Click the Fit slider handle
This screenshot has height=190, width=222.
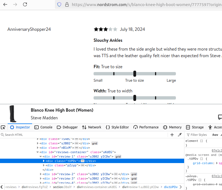135,74
